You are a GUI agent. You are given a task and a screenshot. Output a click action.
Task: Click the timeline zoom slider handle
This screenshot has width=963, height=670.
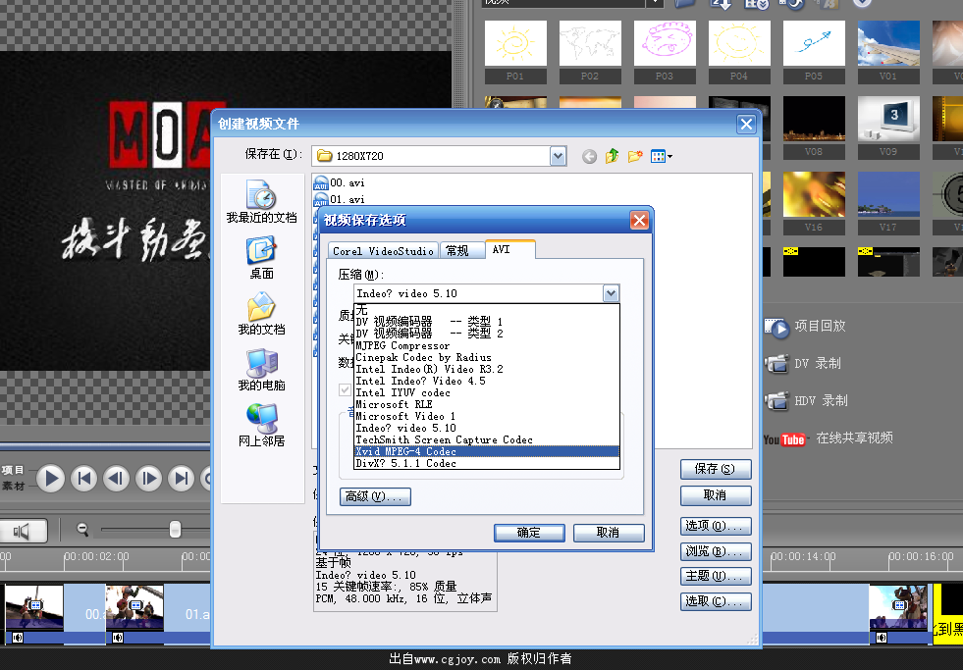point(175,530)
